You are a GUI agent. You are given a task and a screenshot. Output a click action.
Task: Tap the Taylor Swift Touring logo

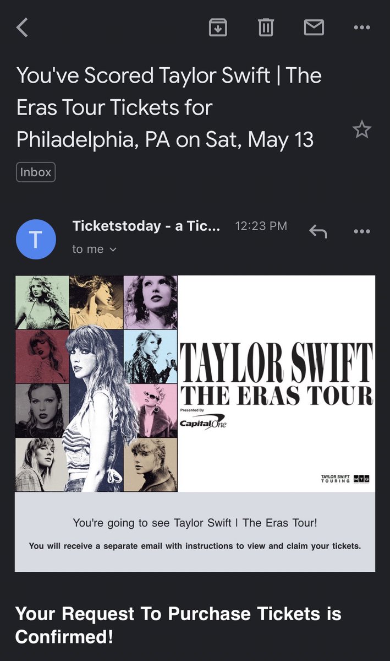coord(345,478)
